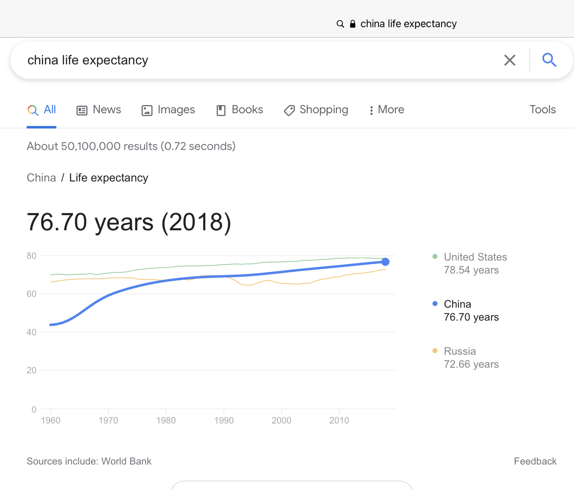Click the lock icon in address bar
This screenshot has width=574, height=490.
pyautogui.click(x=353, y=24)
